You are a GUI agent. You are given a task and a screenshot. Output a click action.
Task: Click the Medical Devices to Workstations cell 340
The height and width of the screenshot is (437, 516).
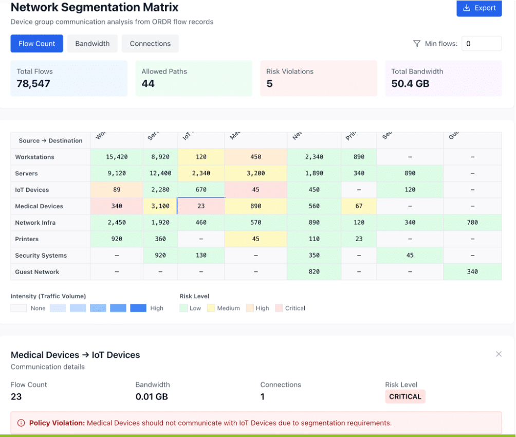click(117, 206)
